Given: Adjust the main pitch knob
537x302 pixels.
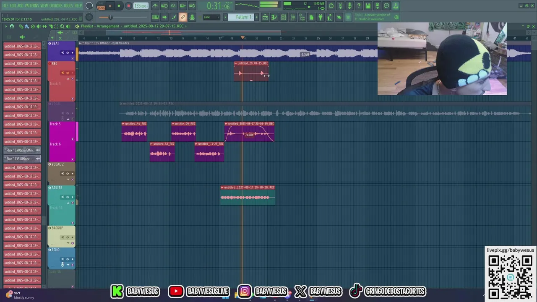Looking at the screenshot, I should tap(89, 17).
